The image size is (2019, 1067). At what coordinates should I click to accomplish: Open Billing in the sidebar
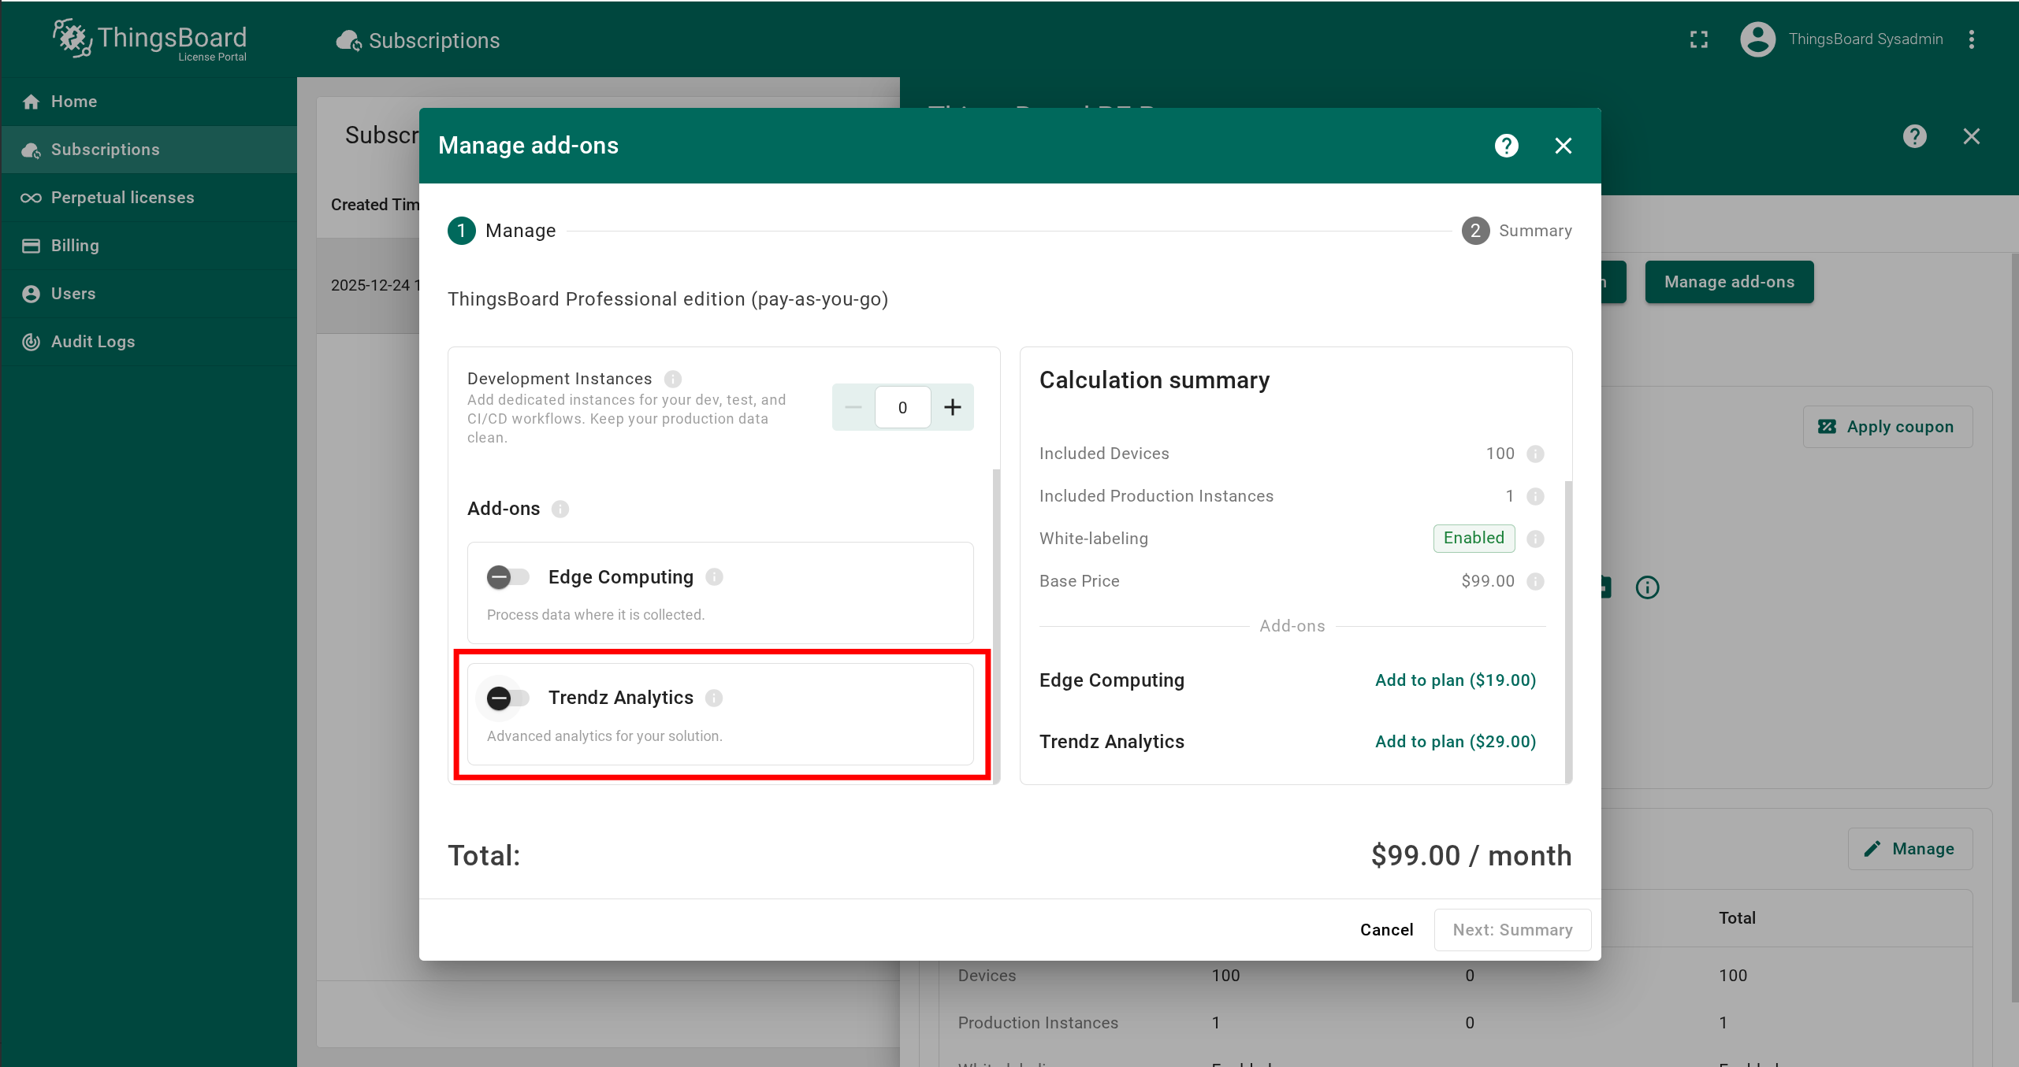click(75, 246)
